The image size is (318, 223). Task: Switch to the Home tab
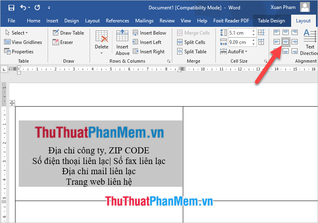[x=34, y=21]
